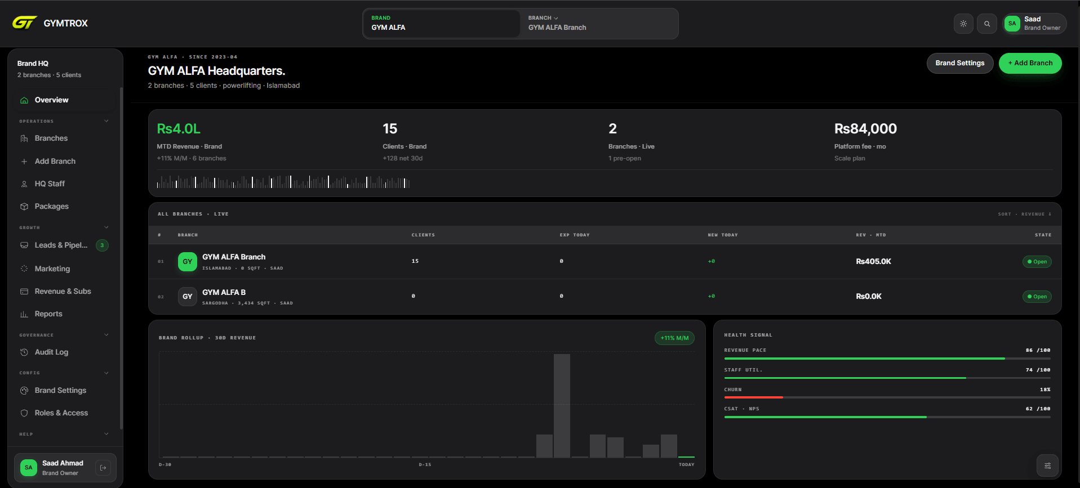Click the leads count badge 3
This screenshot has width=1080, height=488.
(x=102, y=245)
